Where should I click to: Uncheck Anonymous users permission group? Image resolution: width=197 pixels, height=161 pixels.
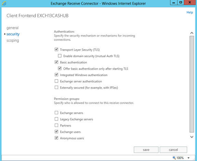point(56,138)
